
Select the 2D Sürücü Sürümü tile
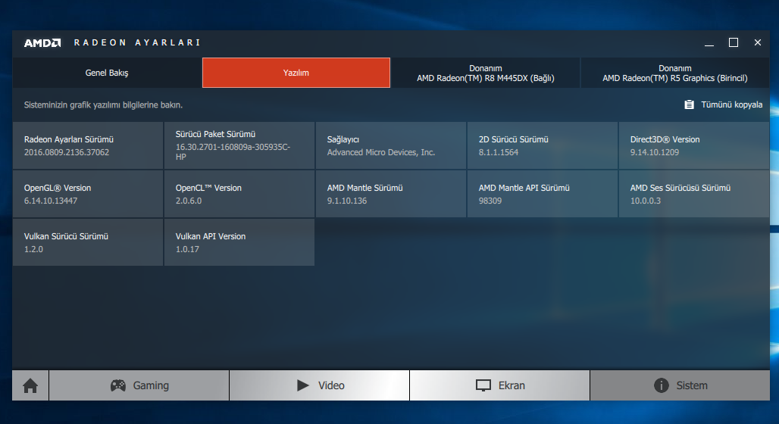tap(543, 145)
